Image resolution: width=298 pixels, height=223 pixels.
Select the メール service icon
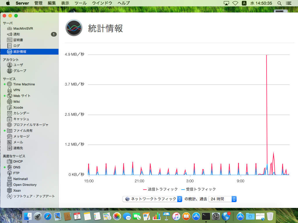[x=10, y=142]
